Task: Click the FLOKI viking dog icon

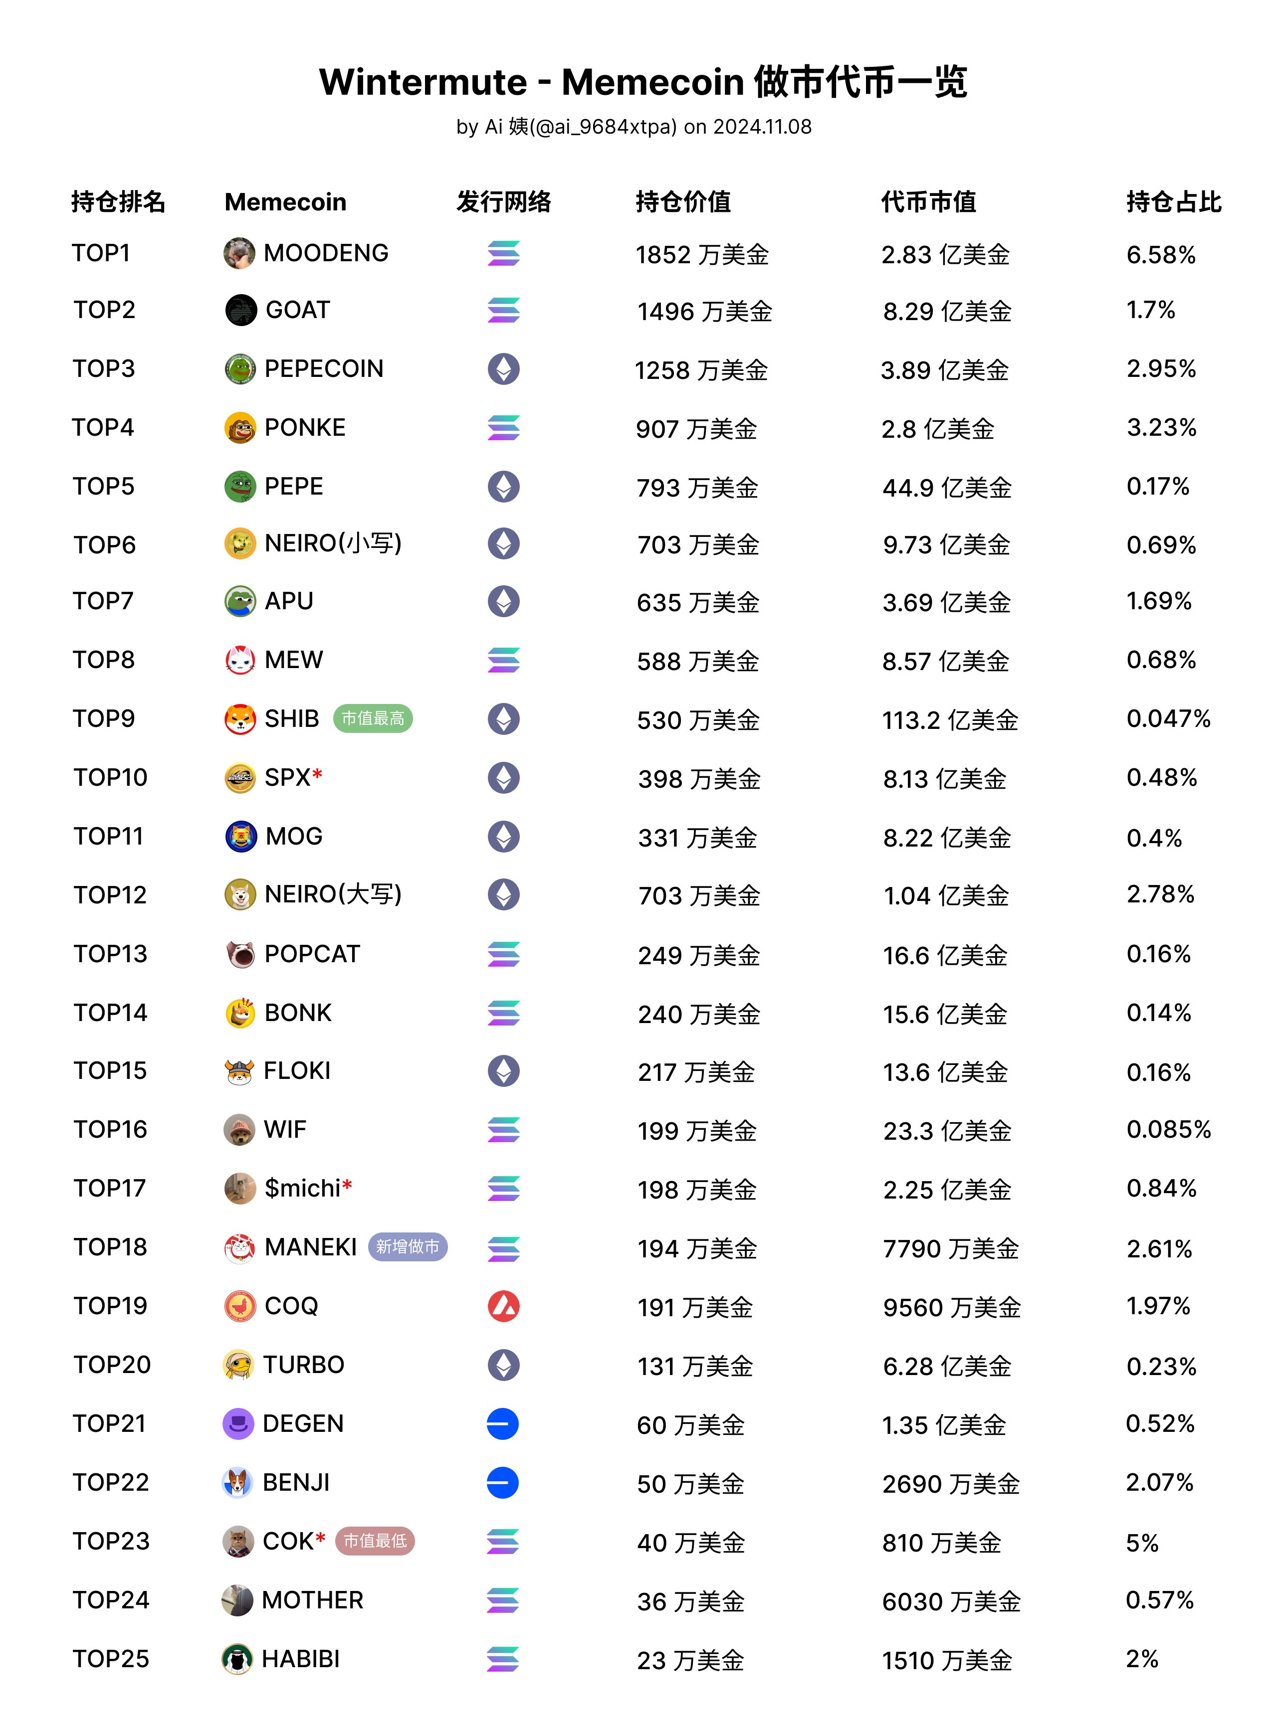Action: pos(239,1071)
